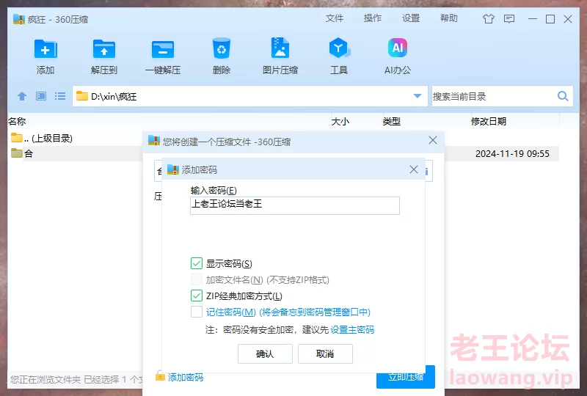Click the search magnifier icon
This screenshot has height=396, width=587.
pyautogui.click(x=563, y=96)
